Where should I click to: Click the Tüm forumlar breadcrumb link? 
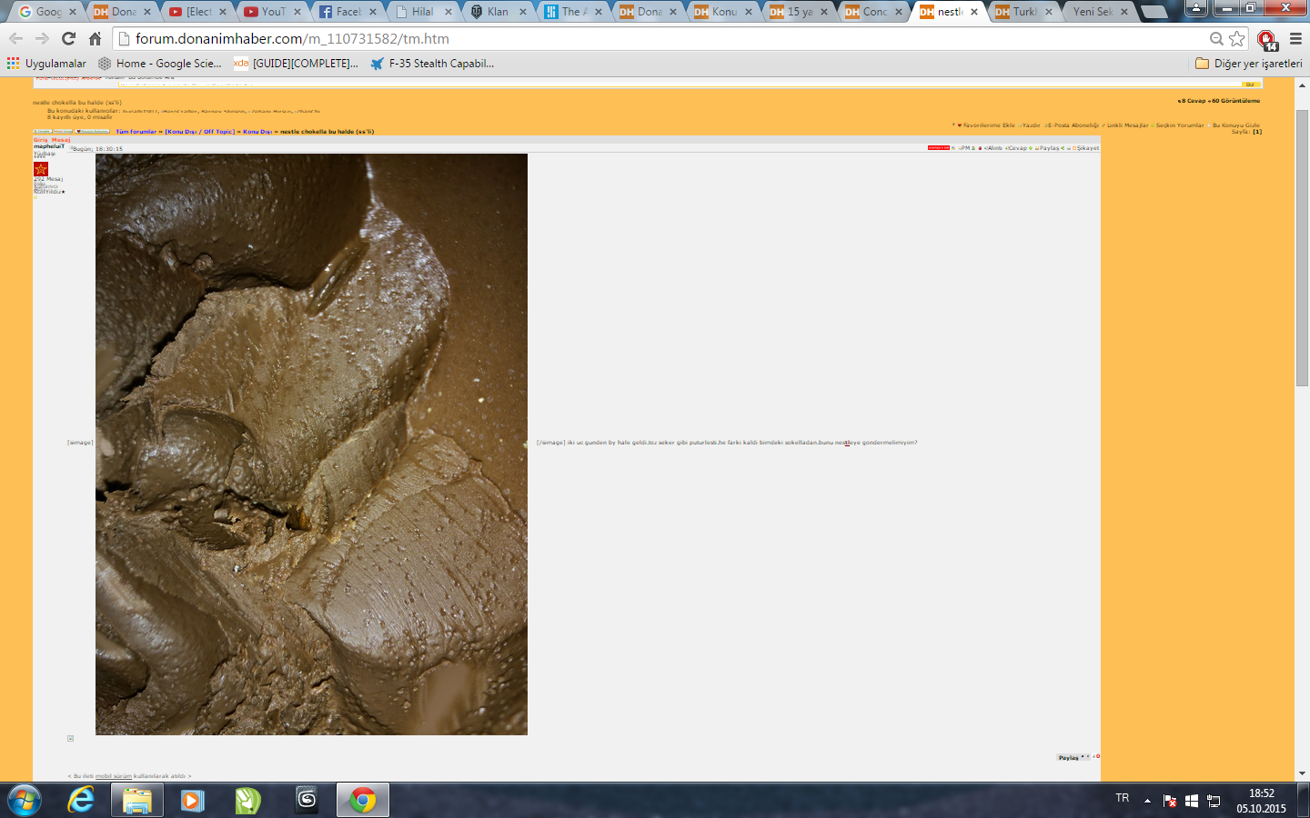point(136,132)
